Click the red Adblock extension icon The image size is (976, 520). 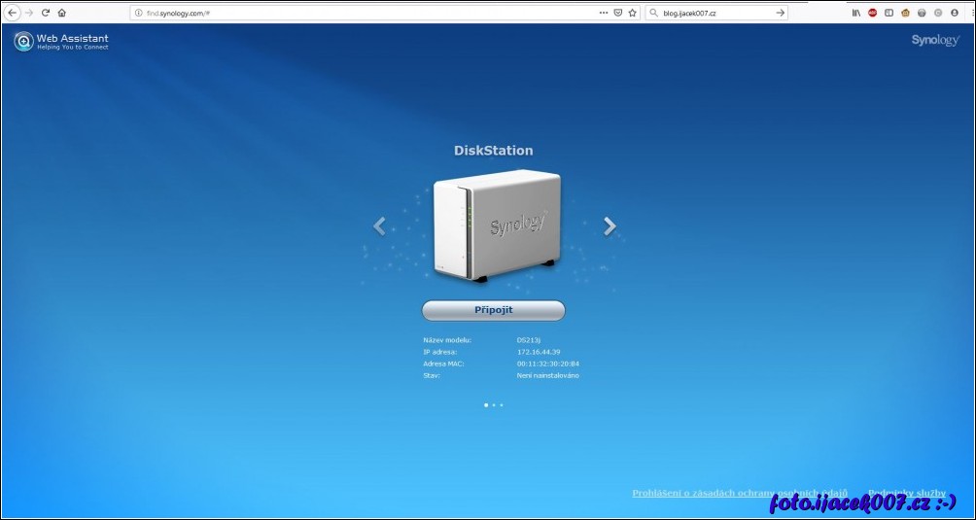[872, 13]
